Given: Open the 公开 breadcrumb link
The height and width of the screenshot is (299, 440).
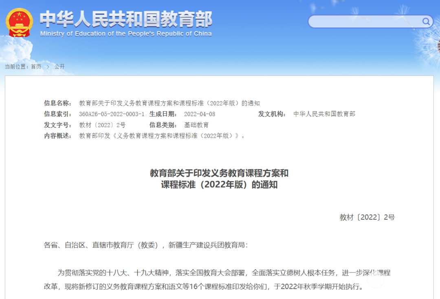Looking at the screenshot, I should (x=59, y=67).
